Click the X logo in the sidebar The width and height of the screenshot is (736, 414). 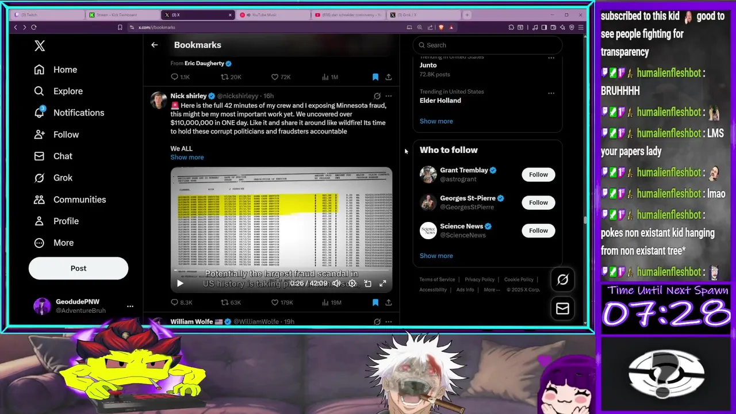point(40,46)
